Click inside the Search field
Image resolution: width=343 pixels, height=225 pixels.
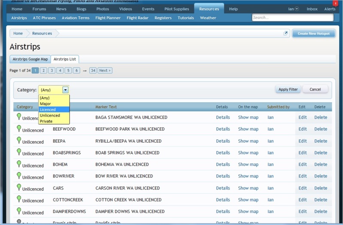(293, 18)
